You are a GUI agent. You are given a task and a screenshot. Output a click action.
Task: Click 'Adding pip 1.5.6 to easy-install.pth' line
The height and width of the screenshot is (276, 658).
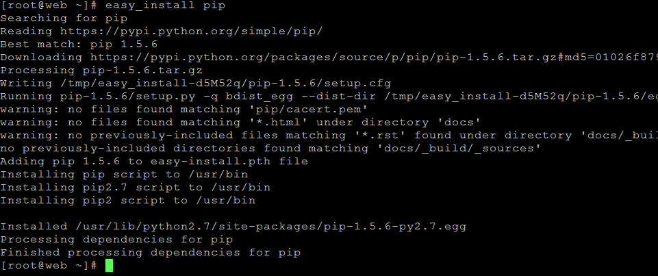click(154, 162)
